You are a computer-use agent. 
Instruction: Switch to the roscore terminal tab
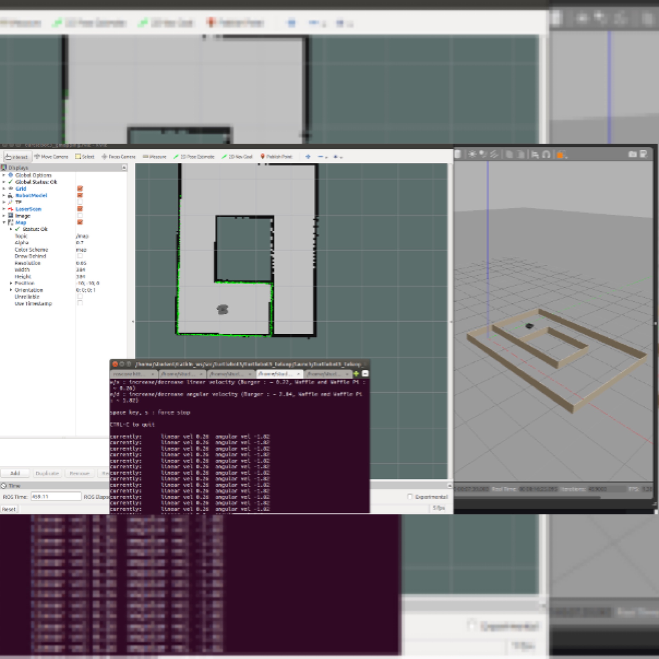(134, 374)
